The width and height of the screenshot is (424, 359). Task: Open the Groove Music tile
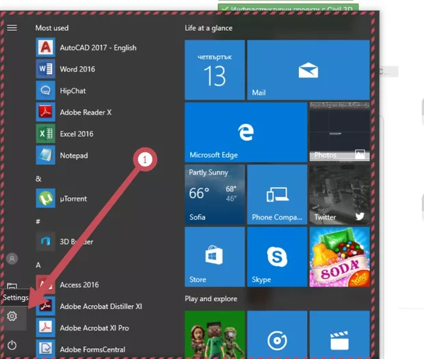[277, 334]
